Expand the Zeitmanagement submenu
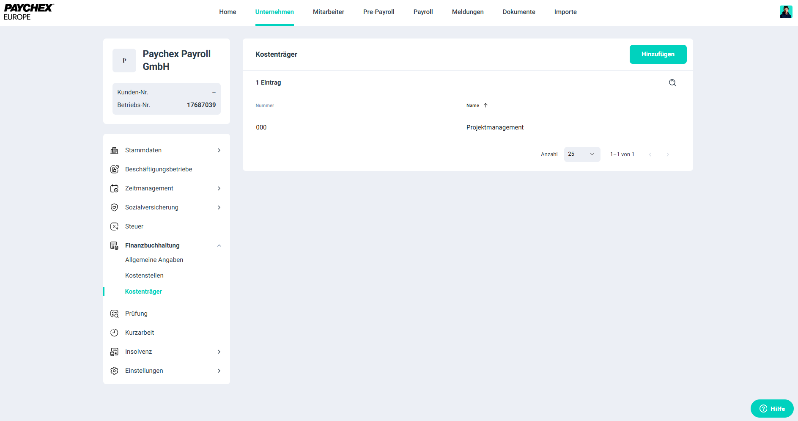Image resolution: width=798 pixels, height=421 pixels. (x=219, y=188)
